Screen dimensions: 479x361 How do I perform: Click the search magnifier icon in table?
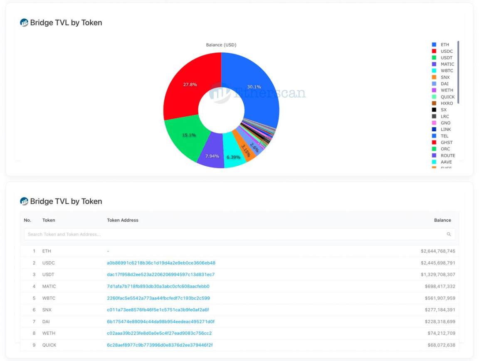coord(449,234)
